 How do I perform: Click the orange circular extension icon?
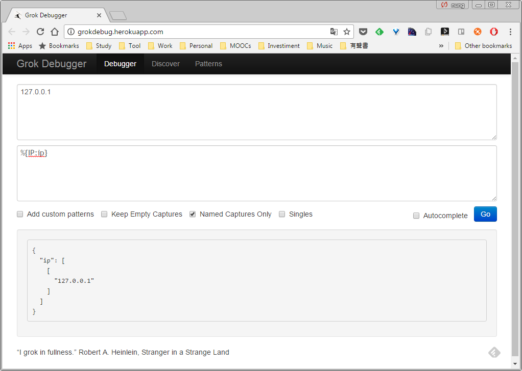pos(478,32)
